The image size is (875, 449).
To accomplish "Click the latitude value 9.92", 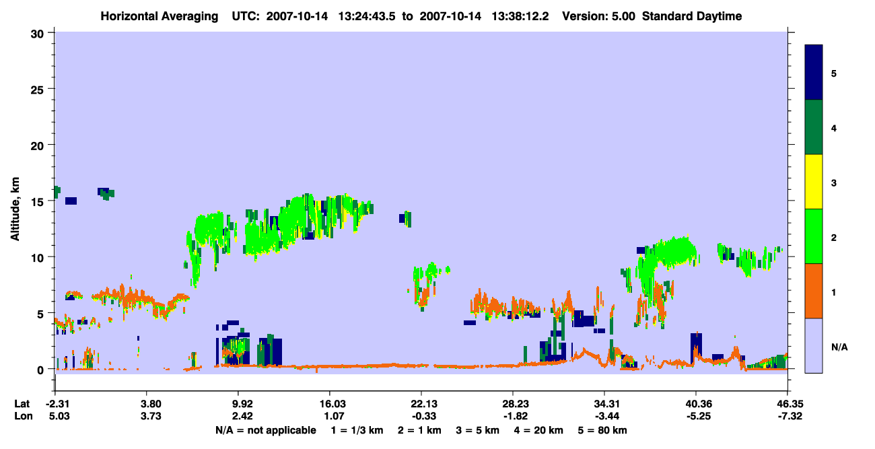I will 242,404.
